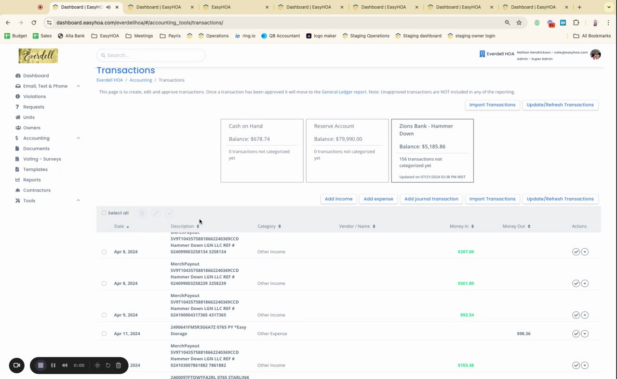This screenshot has height=379, width=617.
Task: Select the Easy Storage expense checkbox
Action: pos(104,334)
